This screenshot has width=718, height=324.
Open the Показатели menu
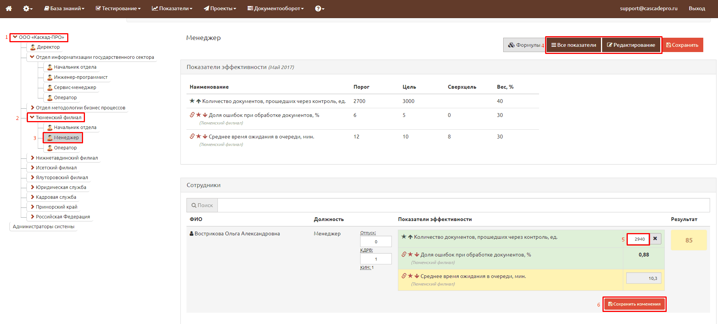(x=172, y=8)
